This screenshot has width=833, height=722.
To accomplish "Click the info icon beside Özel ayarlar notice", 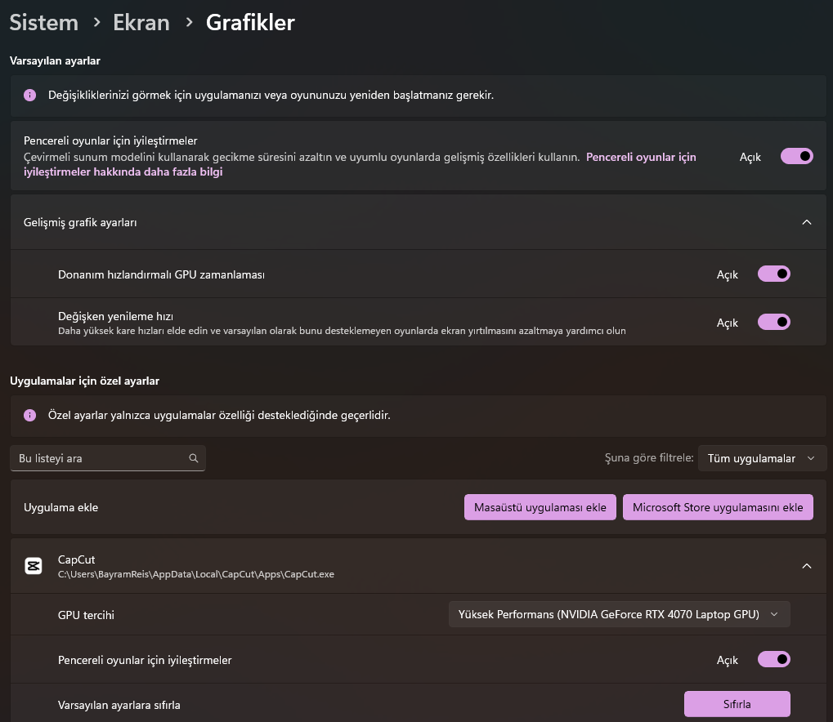I will (x=29, y=415).
